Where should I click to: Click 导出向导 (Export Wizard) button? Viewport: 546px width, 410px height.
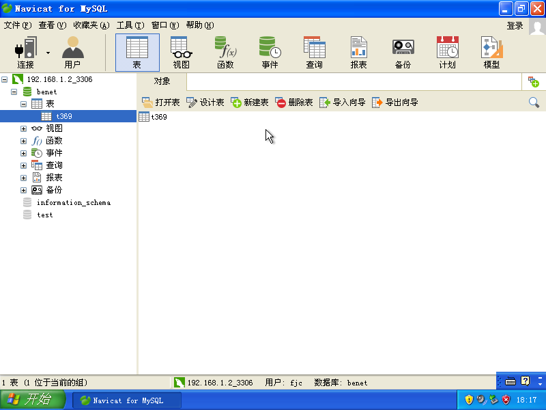pos(395,102)
